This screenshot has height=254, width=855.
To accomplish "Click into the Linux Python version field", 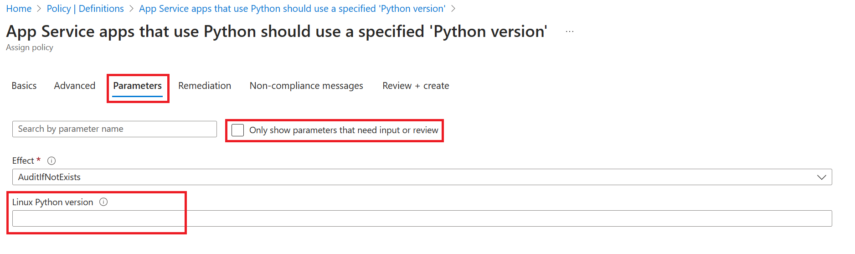I will click(422, 218).
